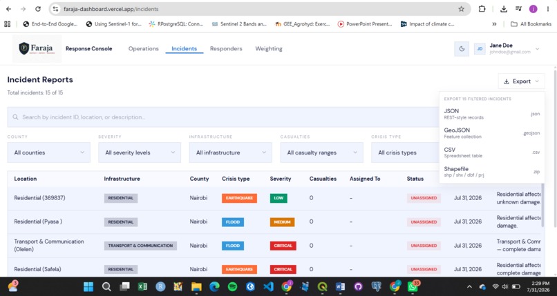Click the Export button

[521, 81]
